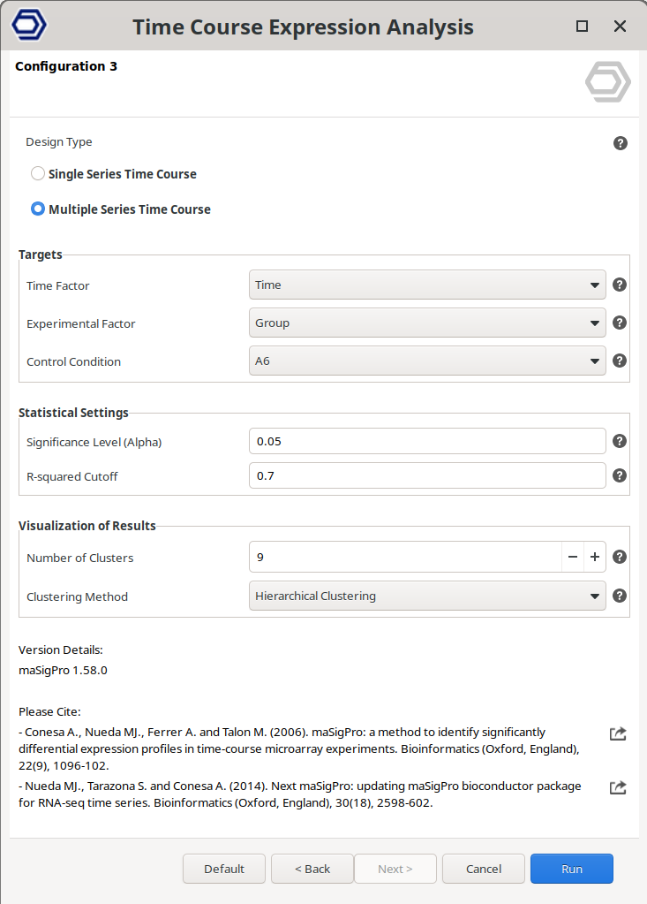Click the R-squared Cutoff input field
647x904 pixels.
point(427,475)
